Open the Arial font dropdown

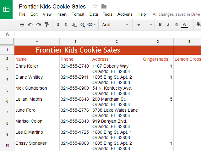[x=115, y=25]
